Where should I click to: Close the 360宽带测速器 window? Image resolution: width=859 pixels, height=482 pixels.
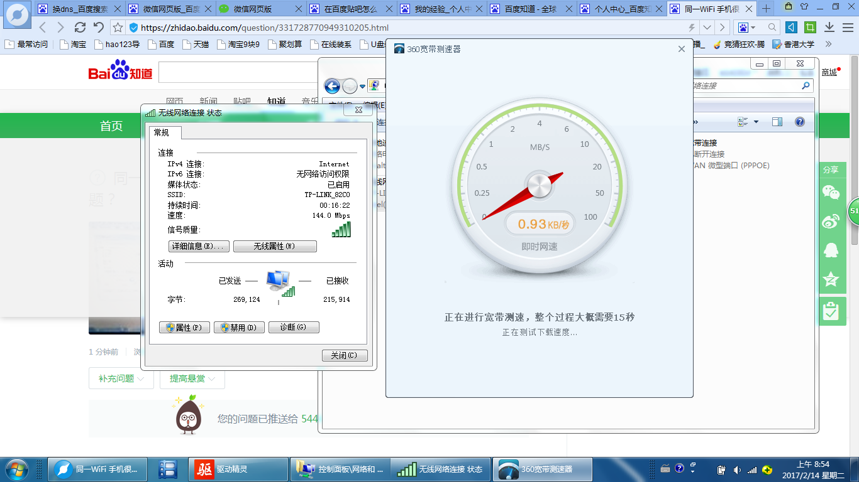coord(681,49)
